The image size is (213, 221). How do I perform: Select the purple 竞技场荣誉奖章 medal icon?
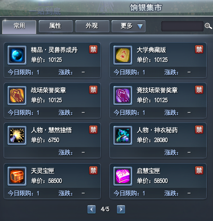pos(123,95)
